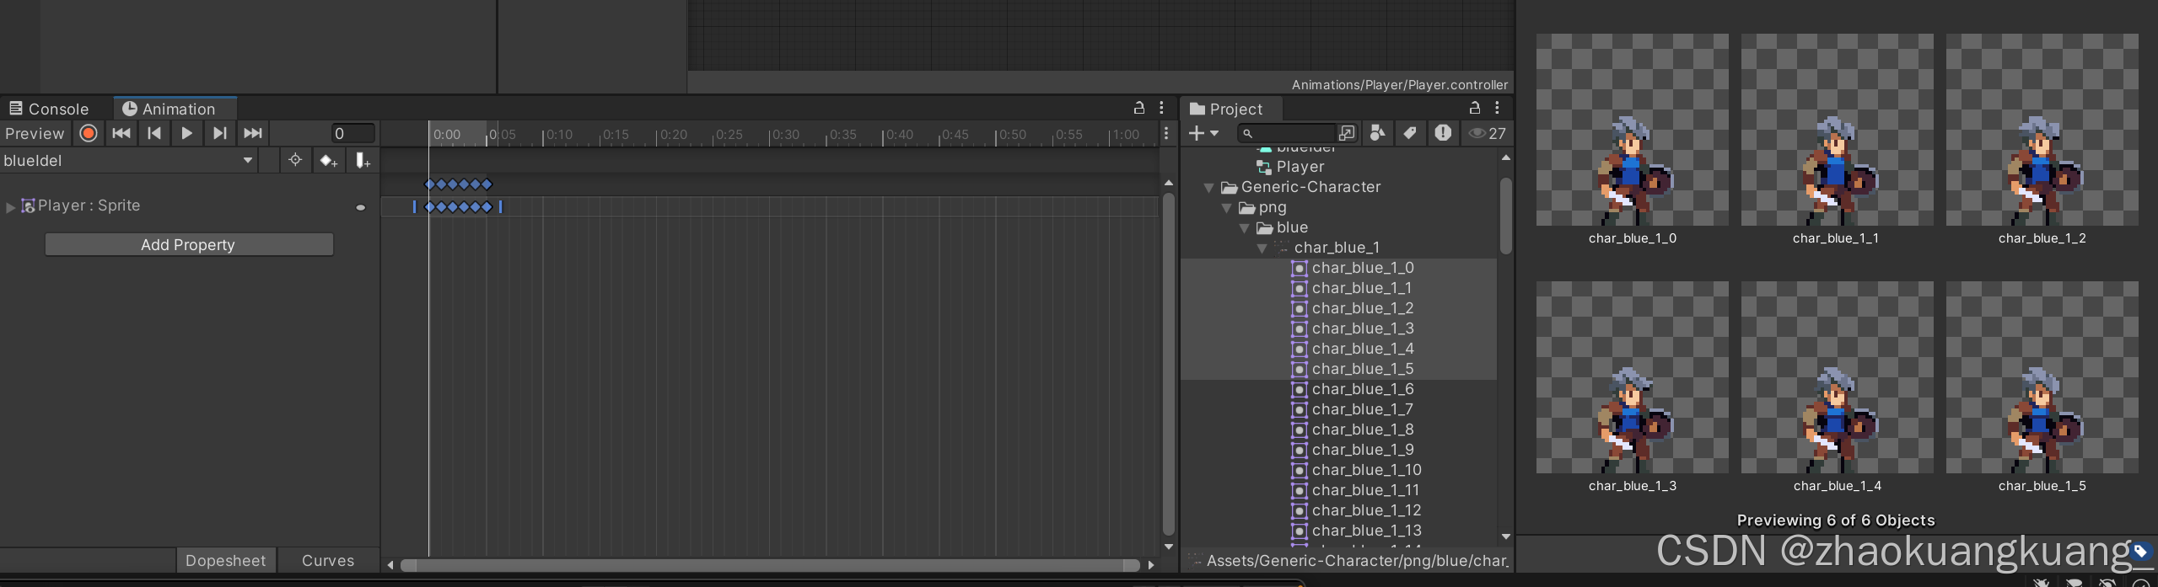This screenshot has height=587, width=2158.
Task: Add keyframe with diamond plus icon
Action: point(328,160)
